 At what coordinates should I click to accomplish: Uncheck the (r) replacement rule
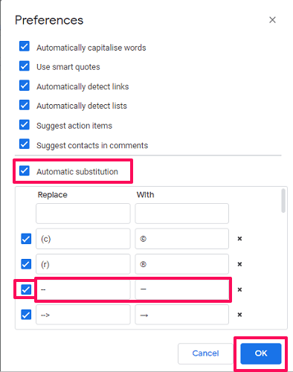(x=26, y=264)
